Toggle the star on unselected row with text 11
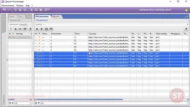Screen dimensions: 190x107 36,37
